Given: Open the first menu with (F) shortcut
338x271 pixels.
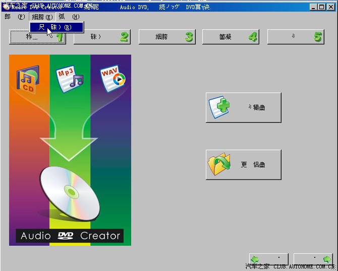Looking at the screenshot, I should coord(14,17).
